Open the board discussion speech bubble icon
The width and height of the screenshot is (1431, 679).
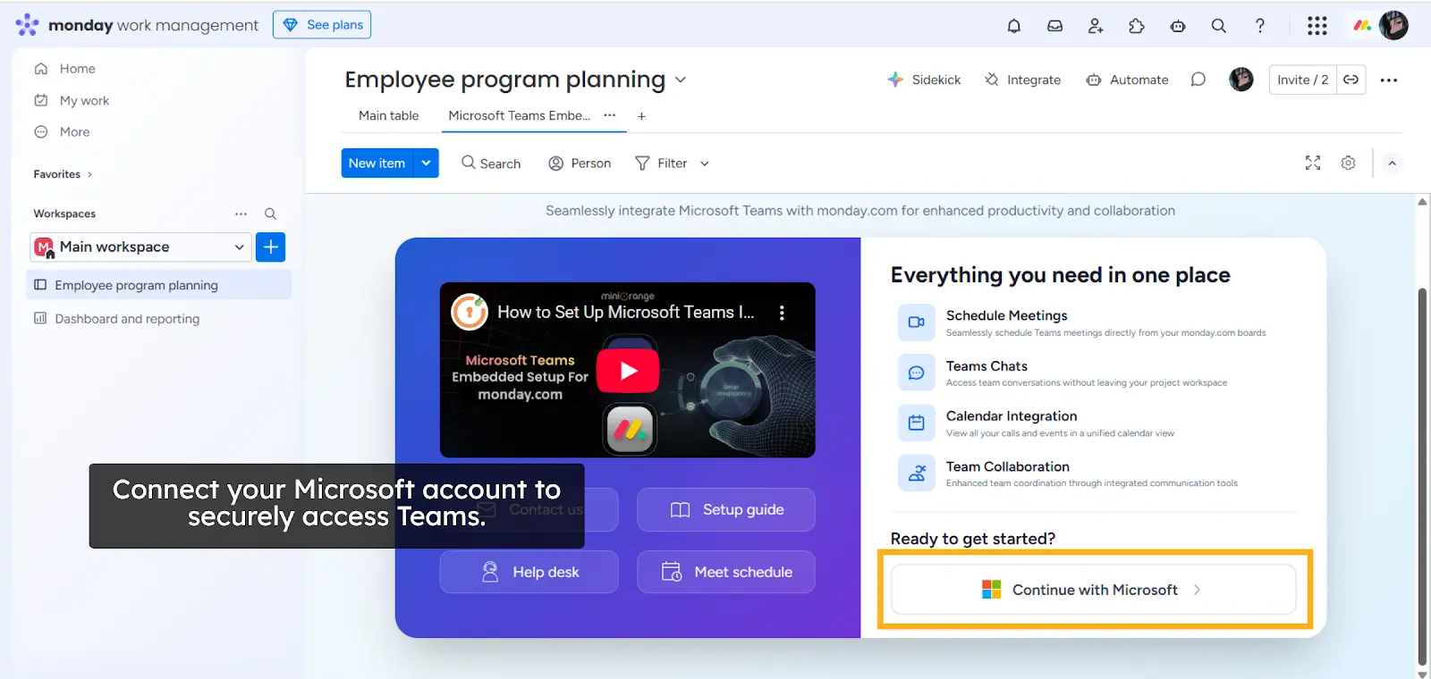click(x=1198, y=80)
